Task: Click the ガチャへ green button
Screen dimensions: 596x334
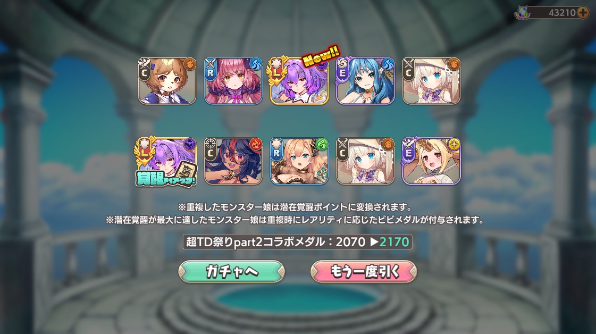Action: click(x=231, y=271)
